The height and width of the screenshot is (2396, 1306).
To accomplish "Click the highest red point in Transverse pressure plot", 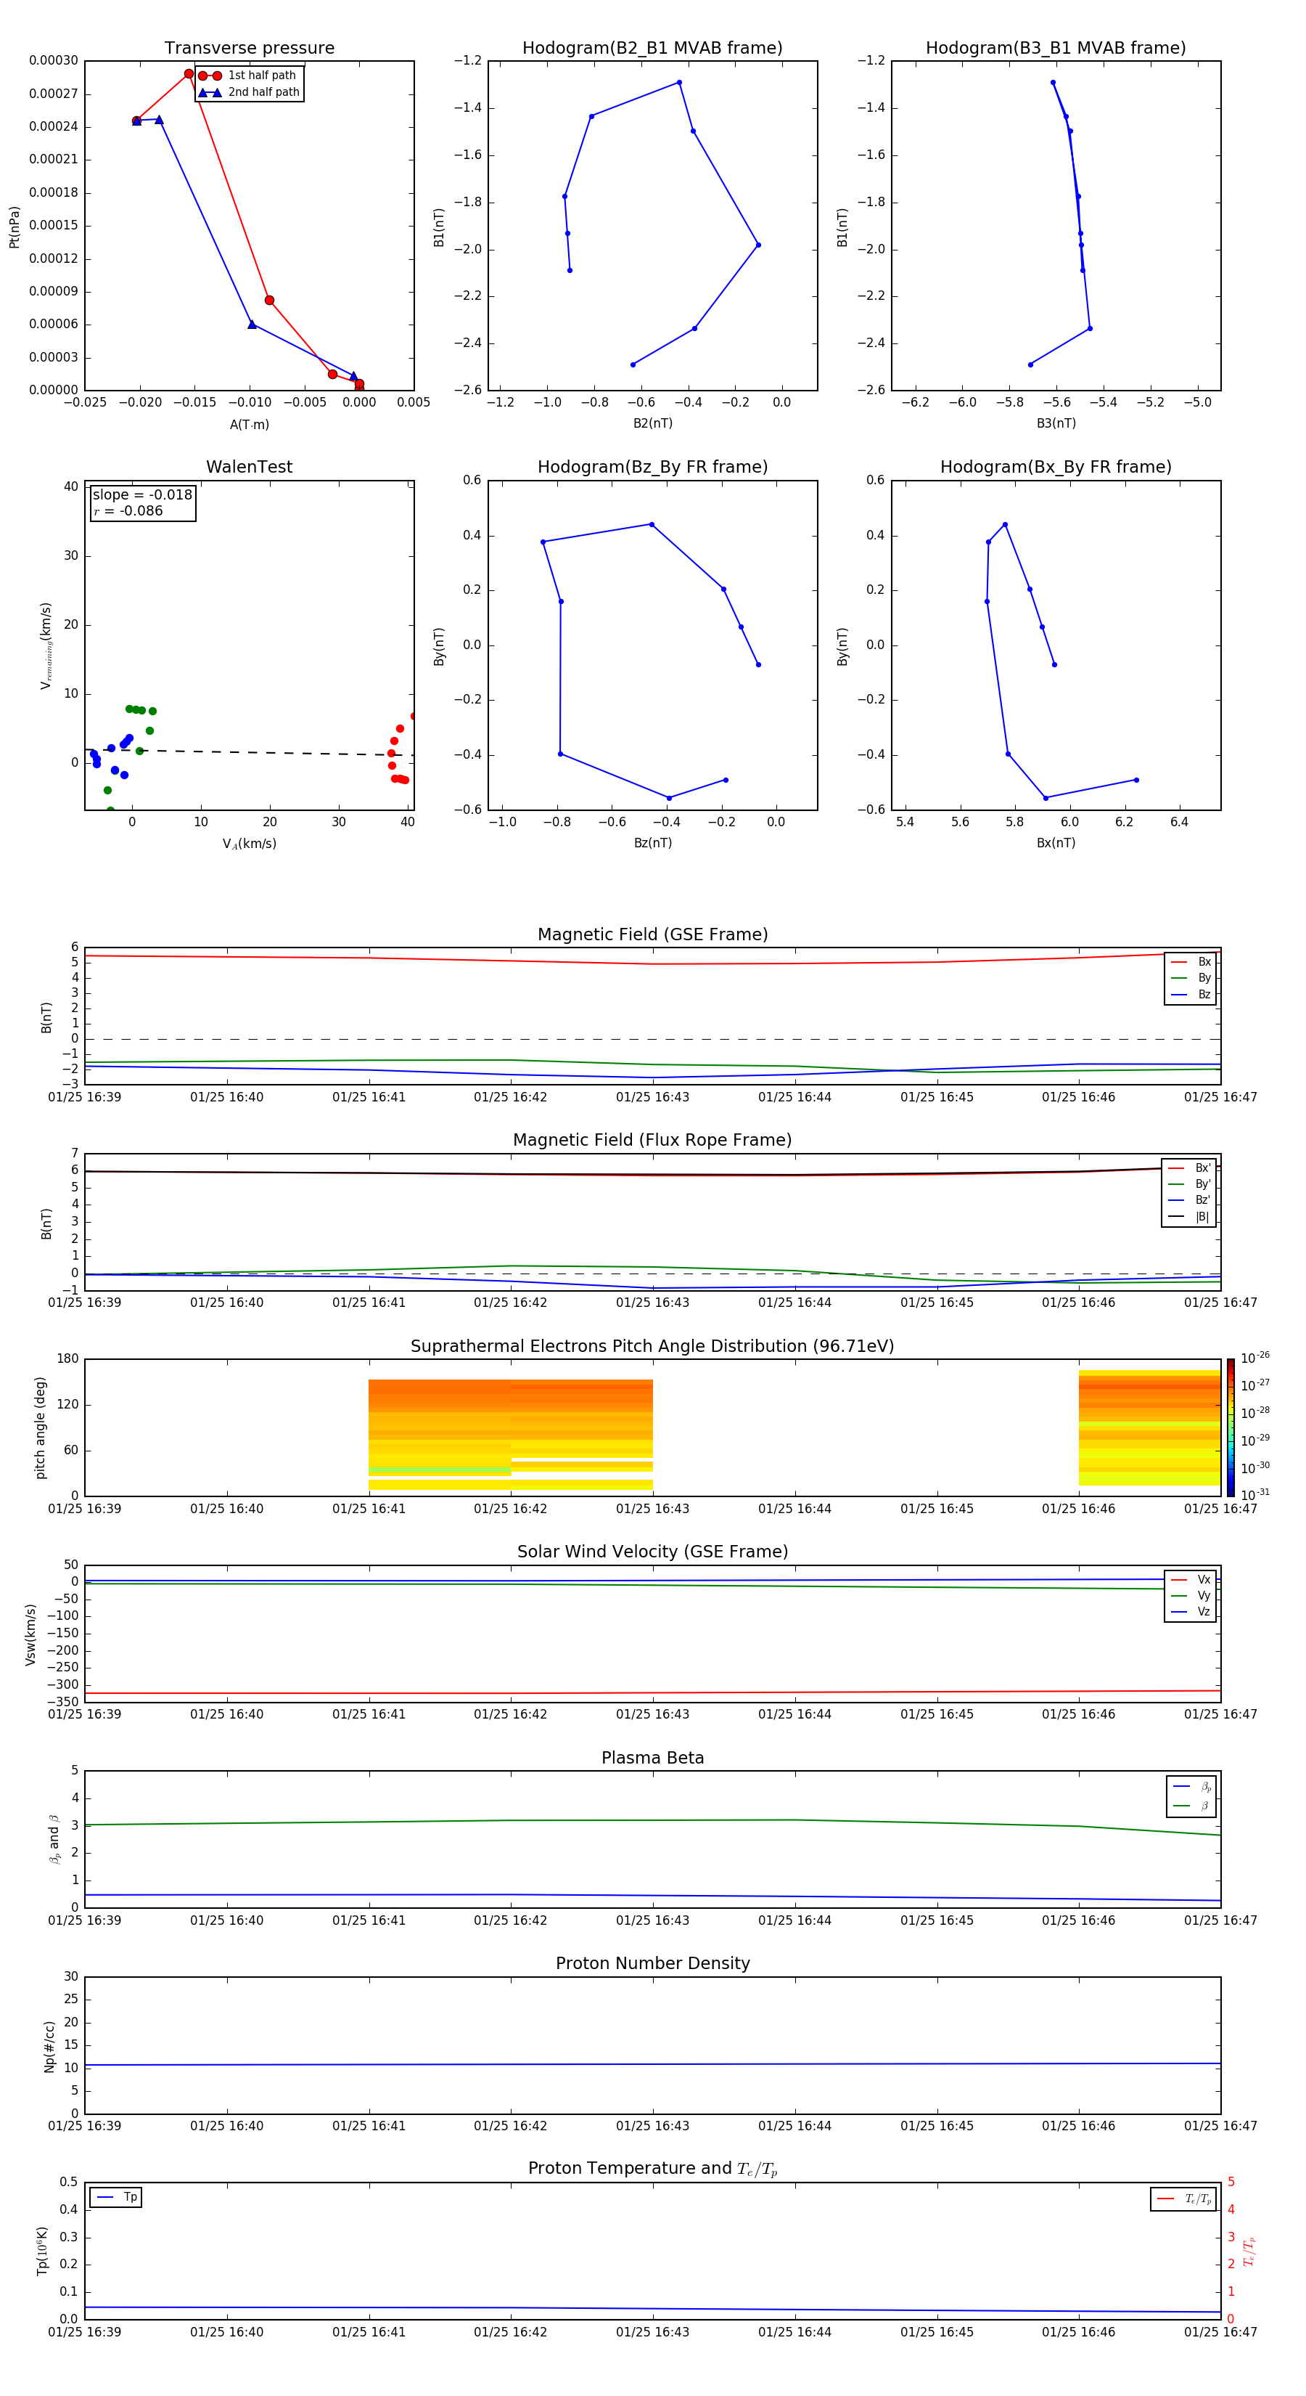I will 189,74.
